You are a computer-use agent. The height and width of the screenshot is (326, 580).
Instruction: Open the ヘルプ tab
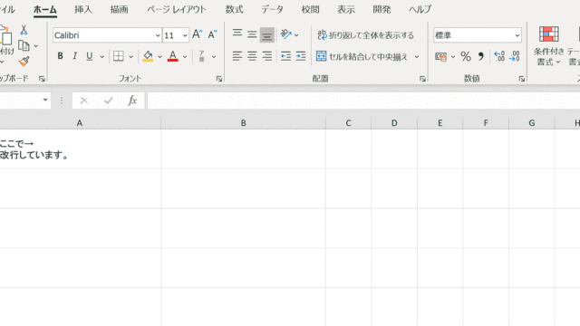click(420, 9)
